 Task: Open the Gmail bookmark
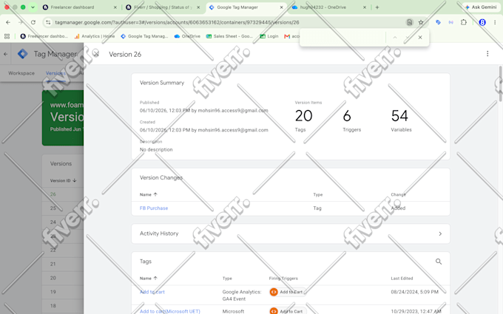pos(291,36)
